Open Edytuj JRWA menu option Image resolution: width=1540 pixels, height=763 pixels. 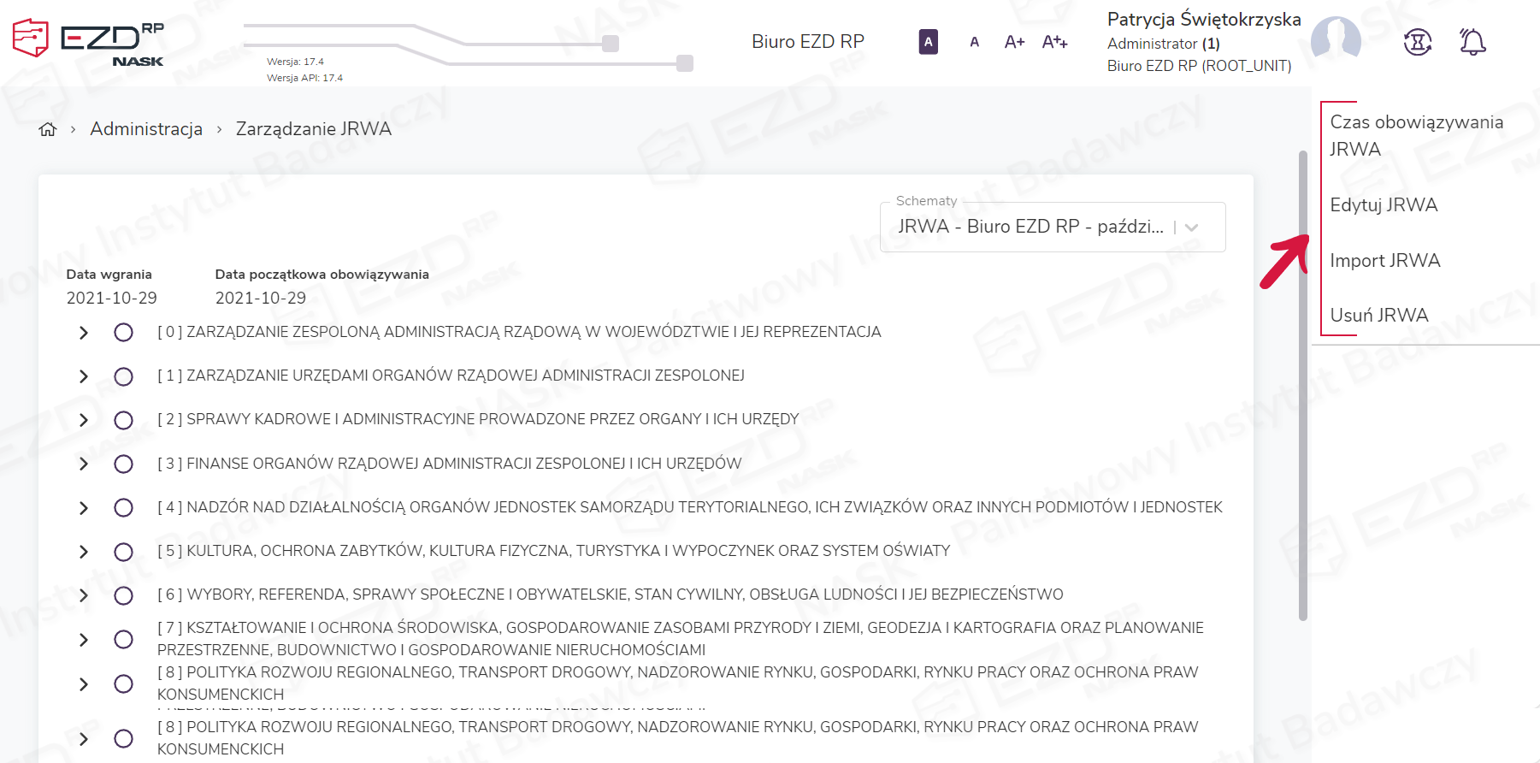(1384, 205)
